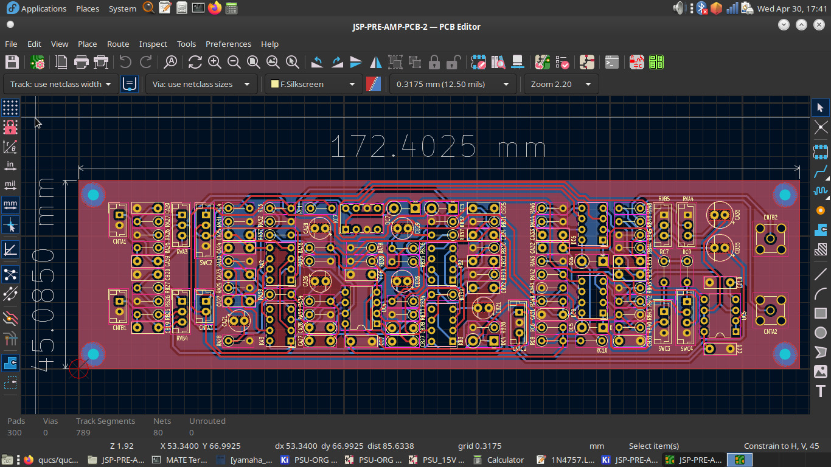Open Board Setup icon

38,62
